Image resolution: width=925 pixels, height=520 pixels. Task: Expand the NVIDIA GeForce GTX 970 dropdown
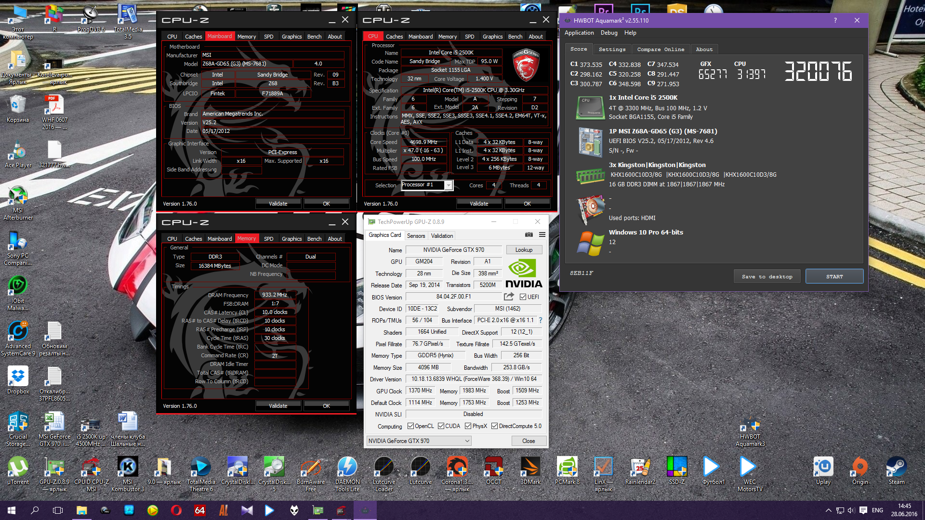(419, 441)
